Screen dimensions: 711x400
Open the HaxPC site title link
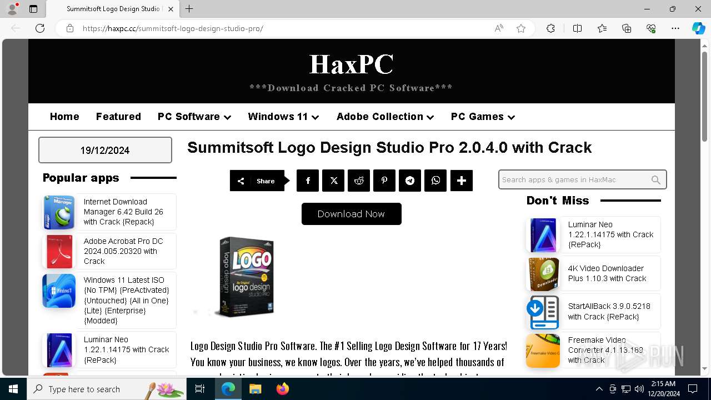(x=351, y=64)
